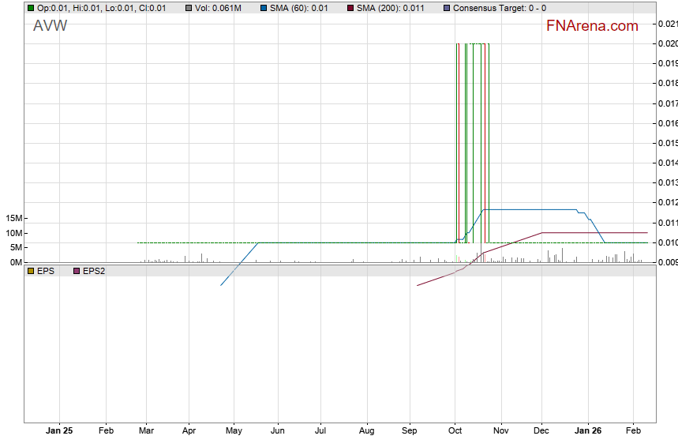Click the EPS2 label in the lower panel
This screenshot has width=678, height=447.
pos(94,271)
